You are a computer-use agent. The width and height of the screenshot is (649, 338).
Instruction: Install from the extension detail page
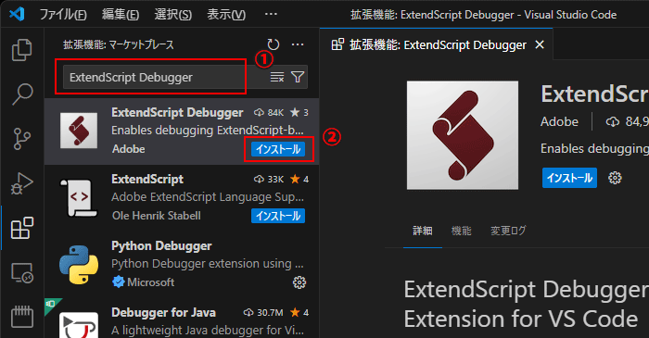click(569, 178)
